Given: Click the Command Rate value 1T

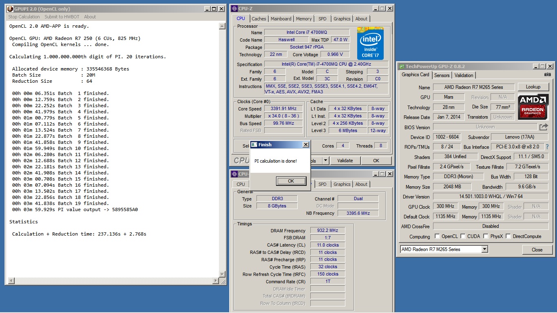Looking at the screenshot, I should coord(327,282).
